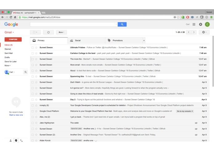The image size is (214, 152).
Task: Click the inbox vertical scrollbar
Action: click(x=213, y=61)
